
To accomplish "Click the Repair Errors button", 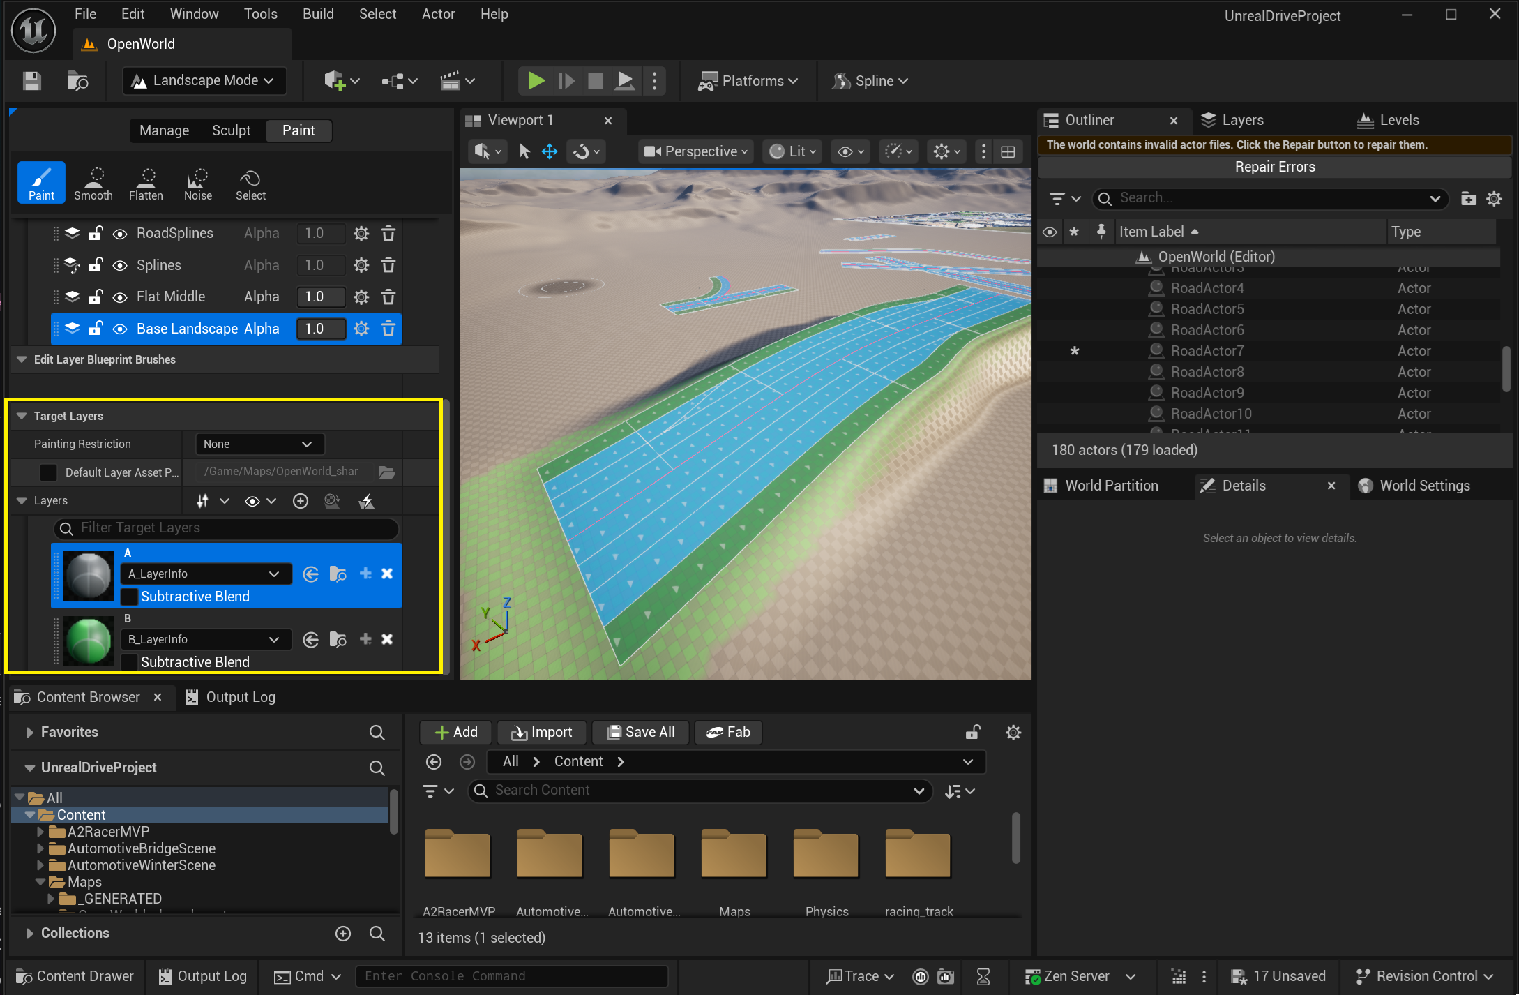I will tap(1275, 167).
